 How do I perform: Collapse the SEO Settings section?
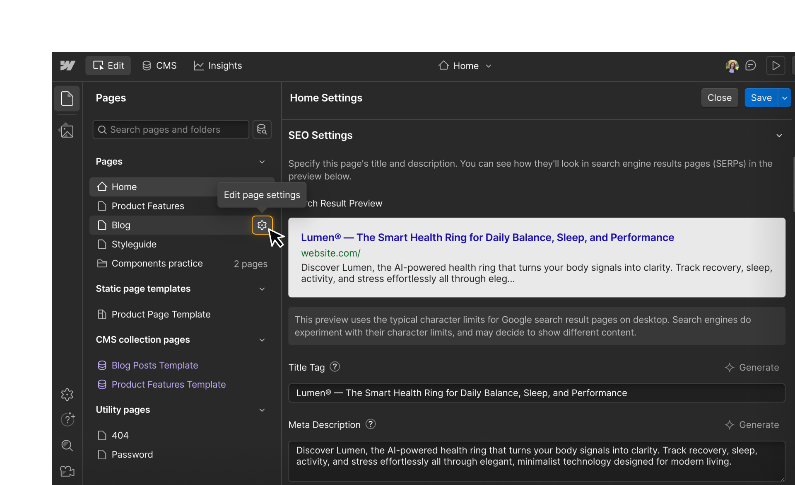click(779, 136)
